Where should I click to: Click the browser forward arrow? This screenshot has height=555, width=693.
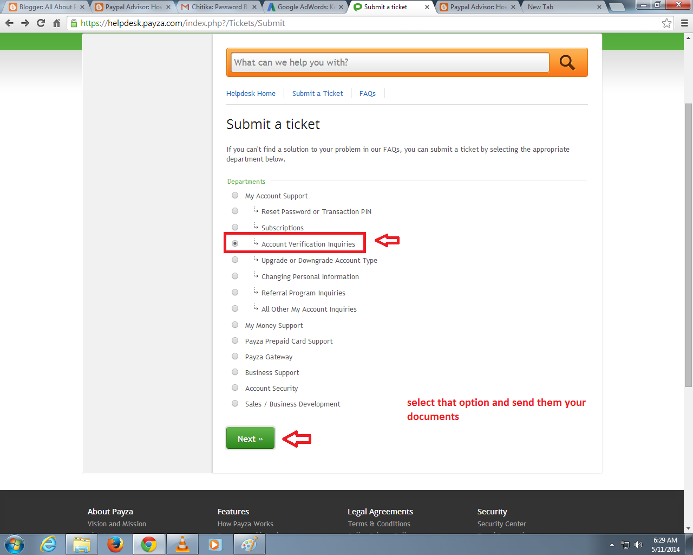coord(25,23)
